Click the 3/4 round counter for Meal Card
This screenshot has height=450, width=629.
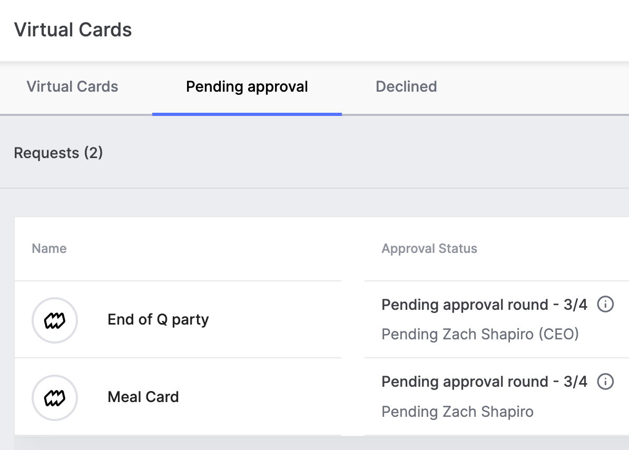pos(575,381)
